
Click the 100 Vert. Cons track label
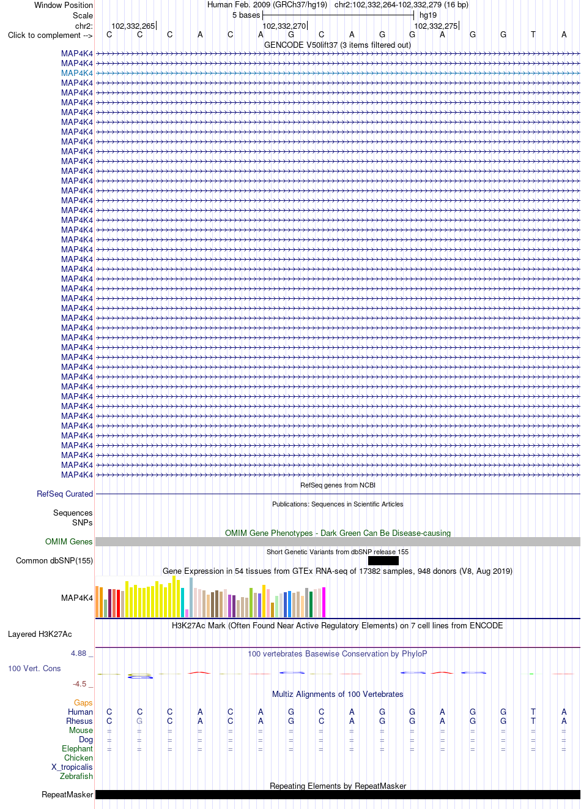(x=34, y=668)
